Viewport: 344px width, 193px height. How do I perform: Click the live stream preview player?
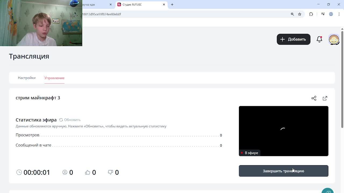(x=284, y=131)
